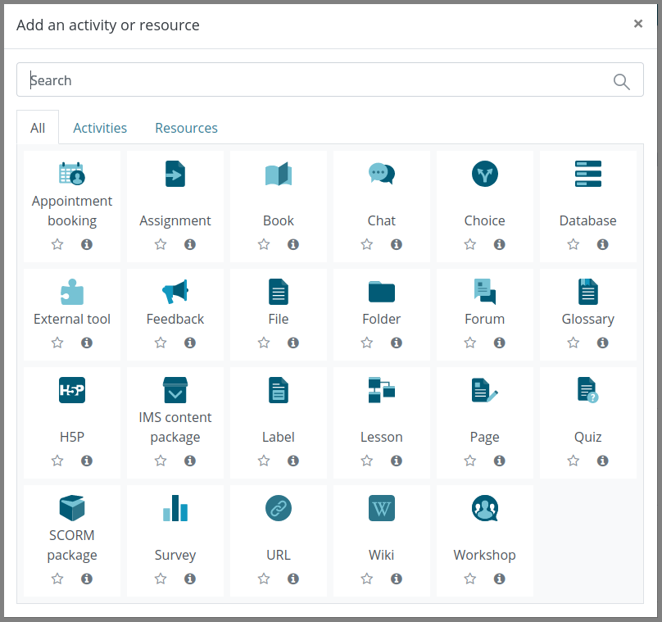Select the Appointment booking activity icon

tap(72, 174)
